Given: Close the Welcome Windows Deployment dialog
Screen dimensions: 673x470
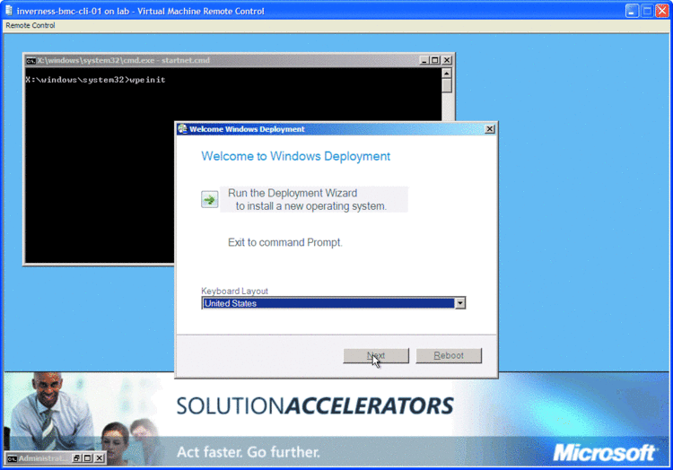Looking at the screenshot, I should 489,129.
